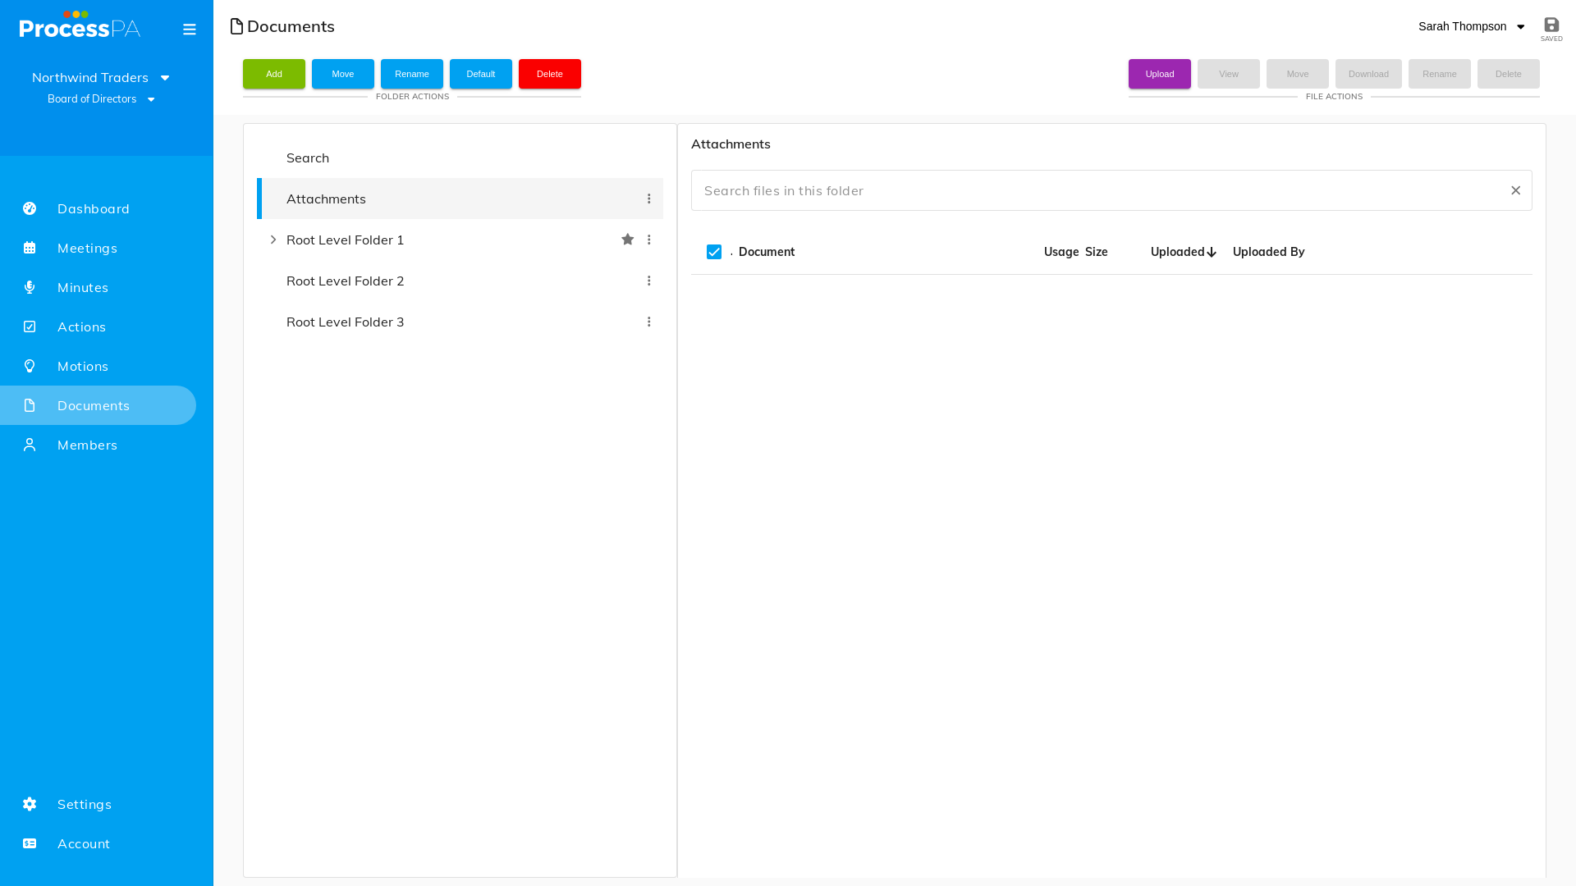The image size is (1576, 886).
Task: Select Search in the folder tree
Action: point(460,158)
